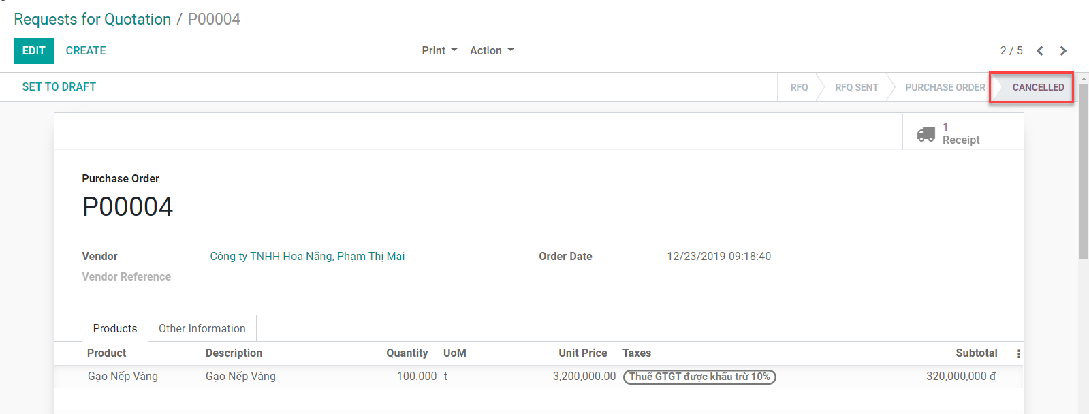The image size is (1089, 414).
Task: Go to the previous record arrow
Action: 1040,51
